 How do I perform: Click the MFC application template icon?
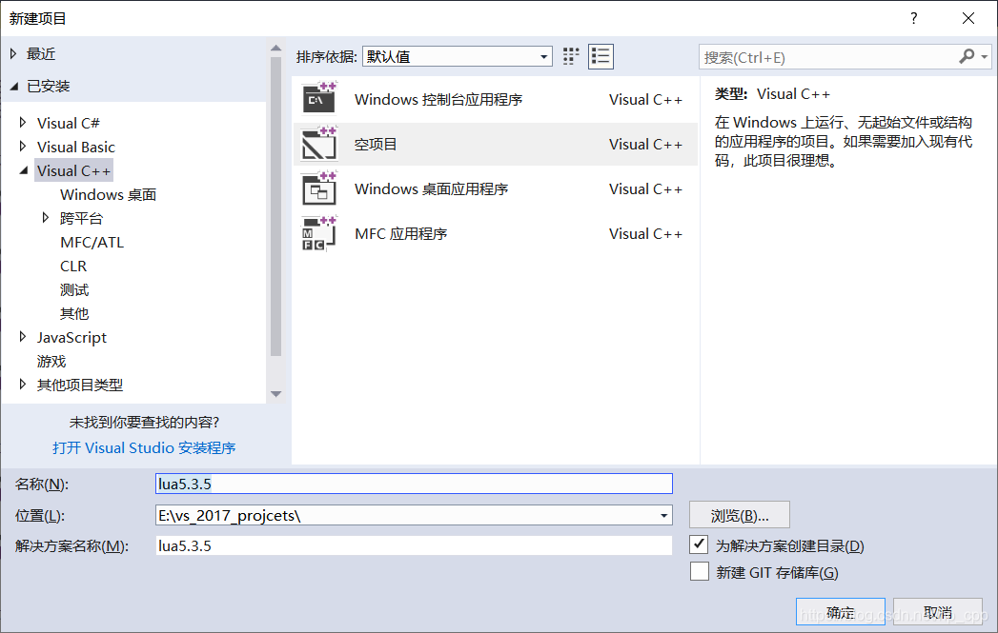(x=319, y=234)
